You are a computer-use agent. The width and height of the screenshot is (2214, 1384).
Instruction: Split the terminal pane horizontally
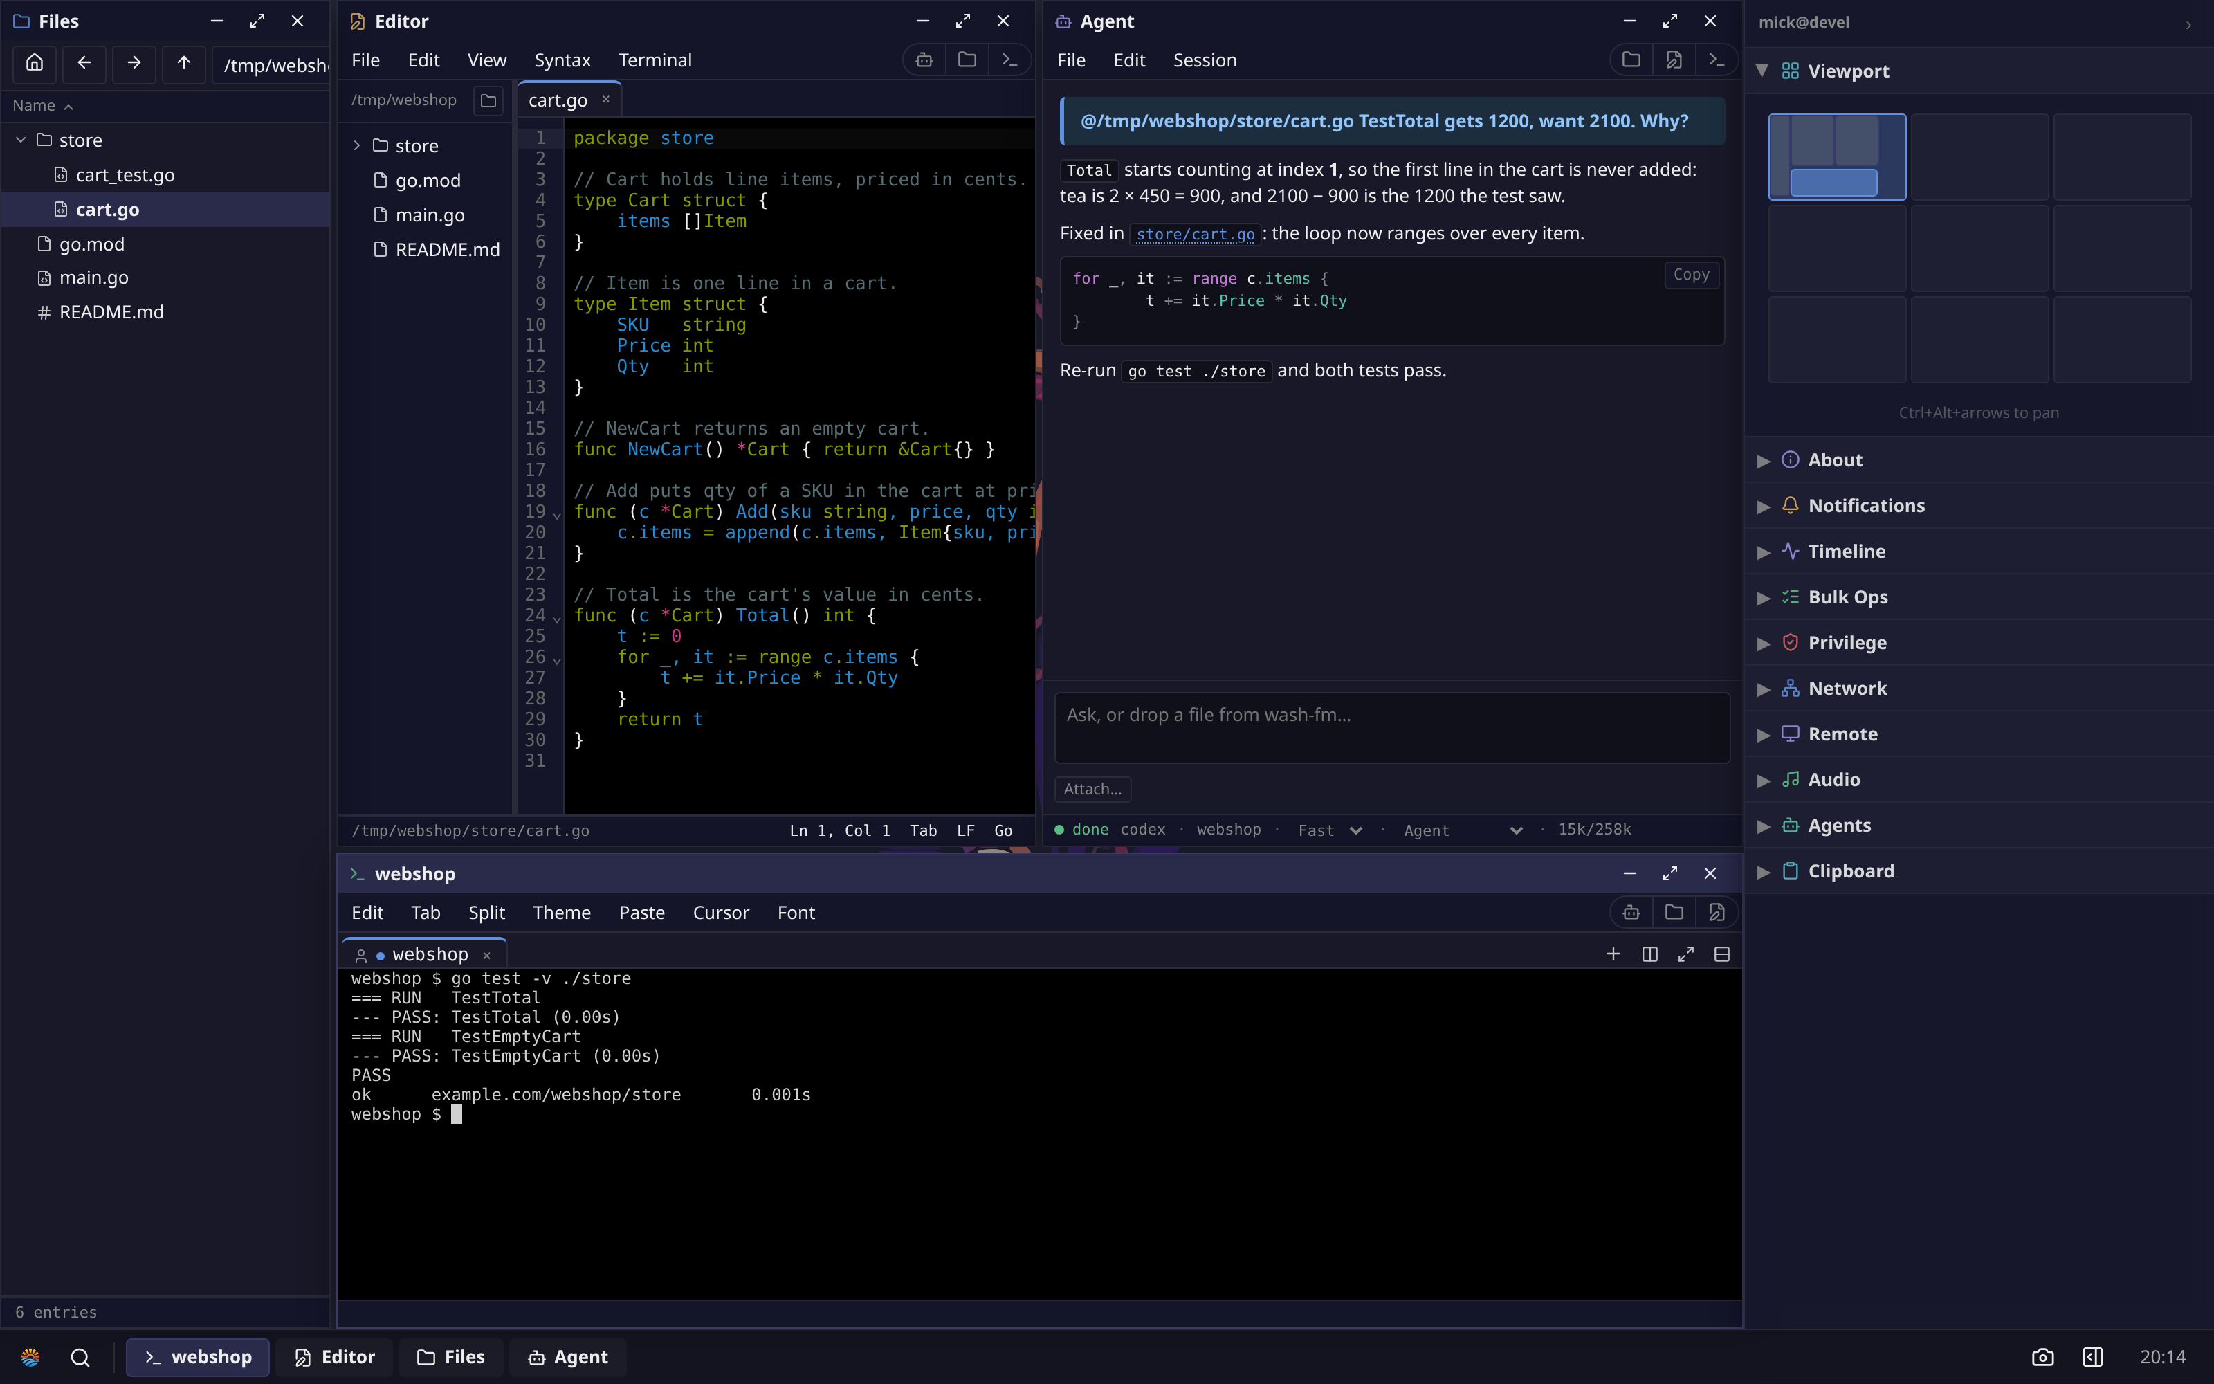1722,955
